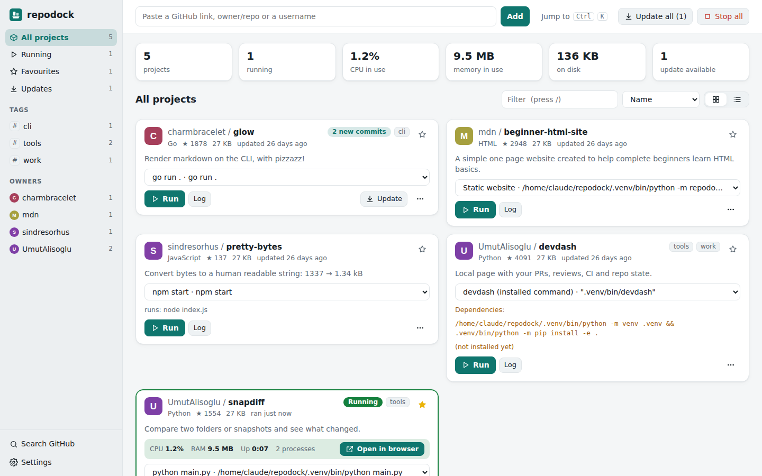762x476 pixels.
Task: Click the repodock logo icon
Action: coord(16,15)
